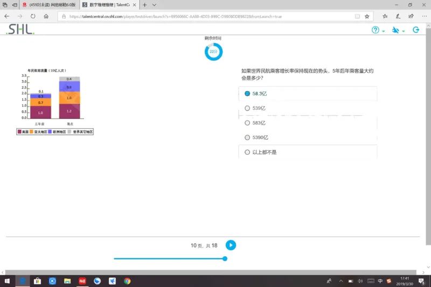Click the chart legend 美国 entry
This screenshot has height=287, width=431.
click(23, 132)
